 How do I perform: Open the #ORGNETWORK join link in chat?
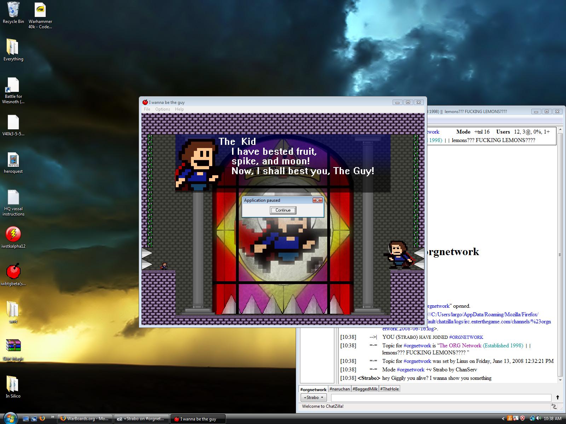(x=466, y=337)
